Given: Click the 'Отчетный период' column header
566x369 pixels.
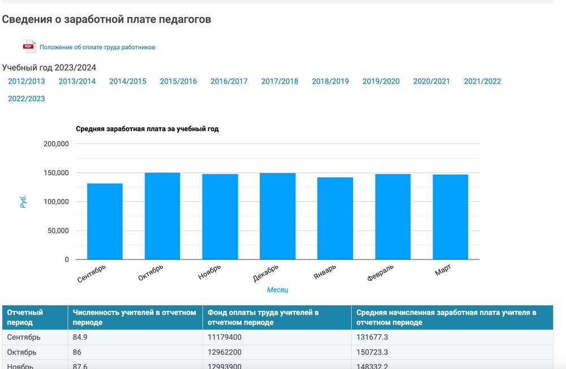Looking at the screenshot, I should 35,318.
